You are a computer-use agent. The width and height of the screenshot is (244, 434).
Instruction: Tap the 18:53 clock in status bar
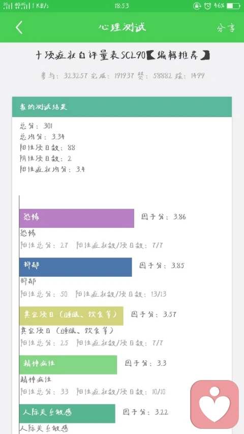[121, 6]
